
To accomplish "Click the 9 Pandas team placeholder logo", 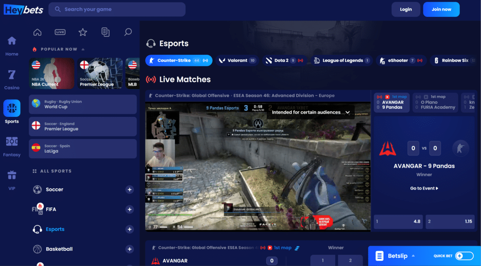I will [460, 149].
